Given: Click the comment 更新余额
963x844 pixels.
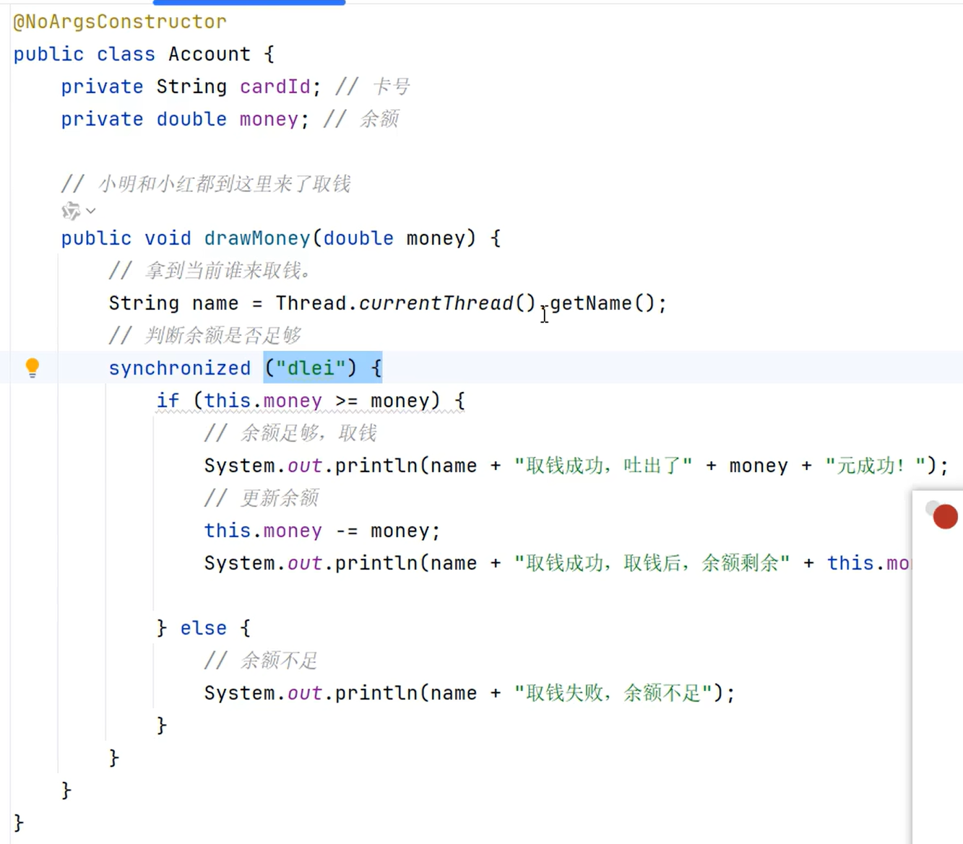Looking at the screenshot, I should (x=262, y=498).
